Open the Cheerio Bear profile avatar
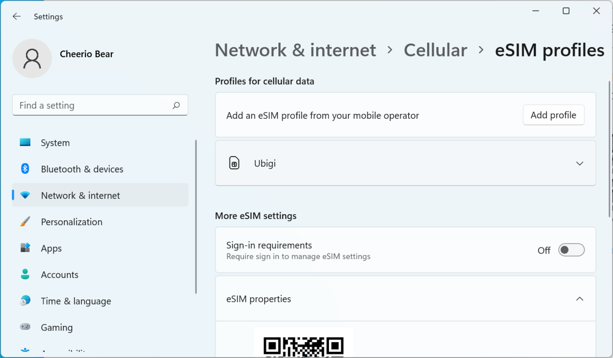This screenshot has width=613, height=358. tap(32, 59)
